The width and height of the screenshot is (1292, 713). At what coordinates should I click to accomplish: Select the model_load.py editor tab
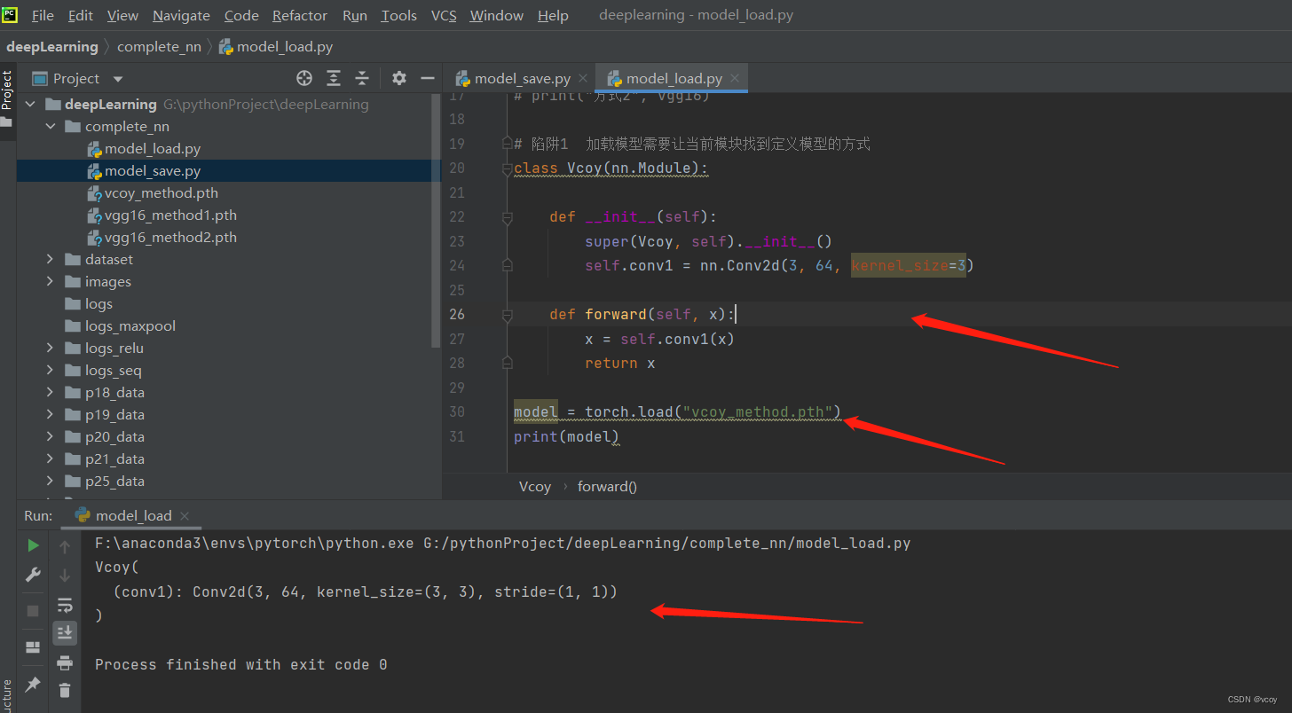coord(673,79)
